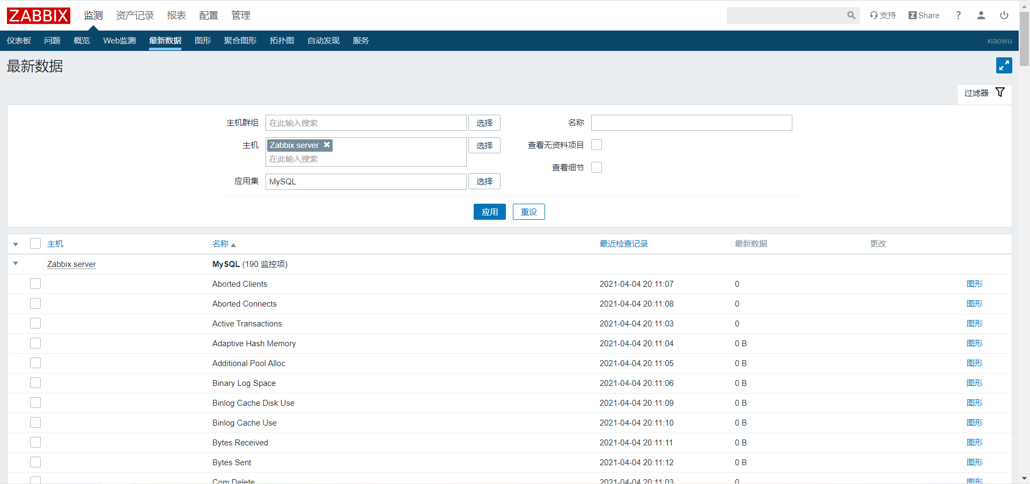Remove Zabbix server host tag
This screenshot has width=1030, height=484.
pos(327,145)
